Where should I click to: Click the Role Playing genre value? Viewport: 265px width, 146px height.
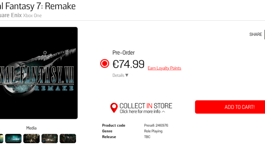click(153, 131)
